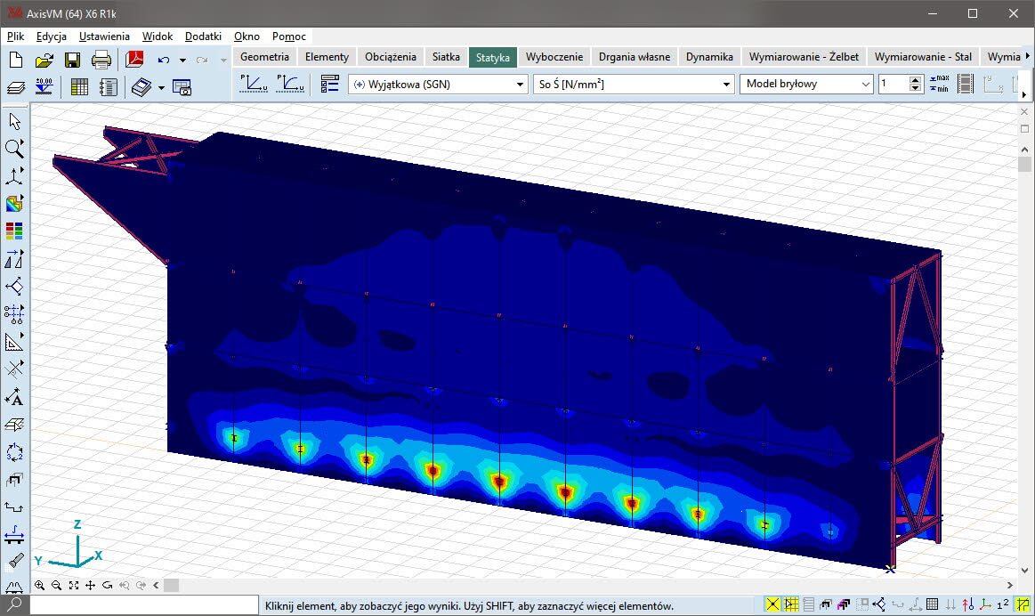Select the Zoom magnifier tool in left sidebar
This screenshot has height=616, width=1035.
pyautogui.click(x=14, y=149)
